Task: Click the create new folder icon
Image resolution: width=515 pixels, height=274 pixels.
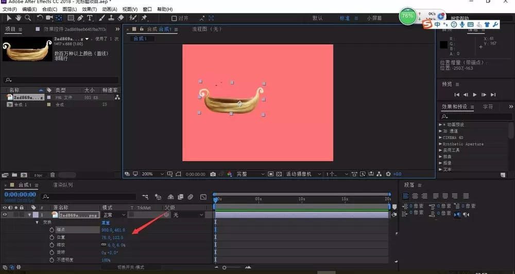Action: click(14, 175)
